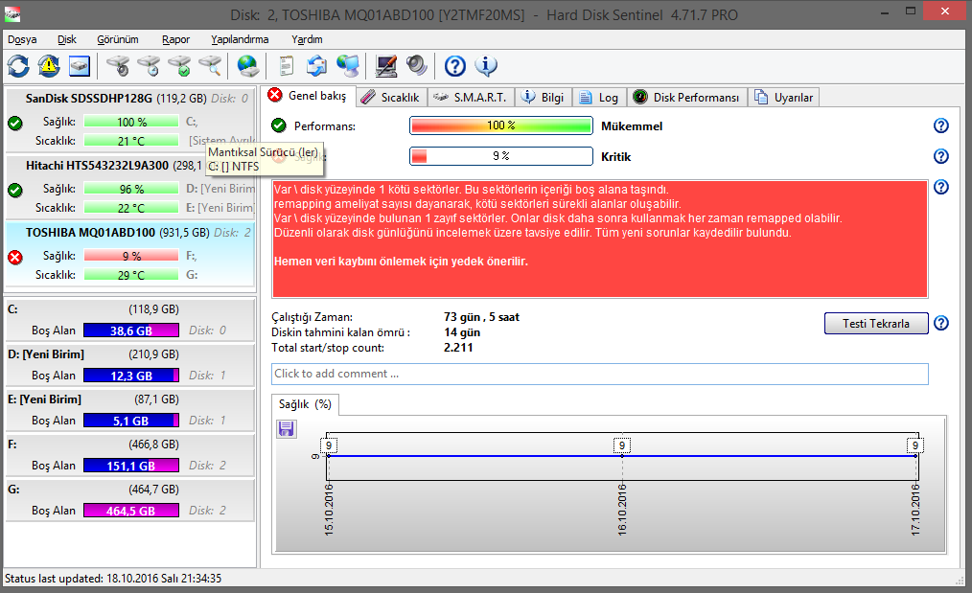Open the Disk Performansı tab

[x=687, y=98]
